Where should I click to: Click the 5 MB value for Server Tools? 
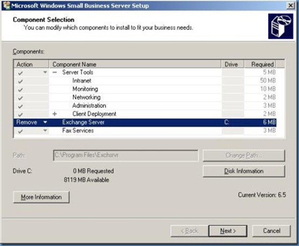point(269,73)
